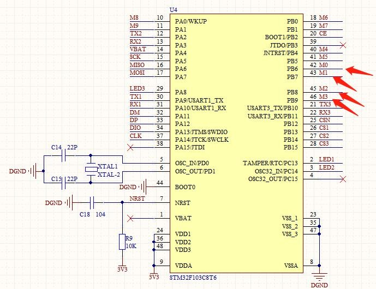Image resolution: width=376 pixels, height=289 pixels.
Task: Select the M4 net label
Action: 324,49
